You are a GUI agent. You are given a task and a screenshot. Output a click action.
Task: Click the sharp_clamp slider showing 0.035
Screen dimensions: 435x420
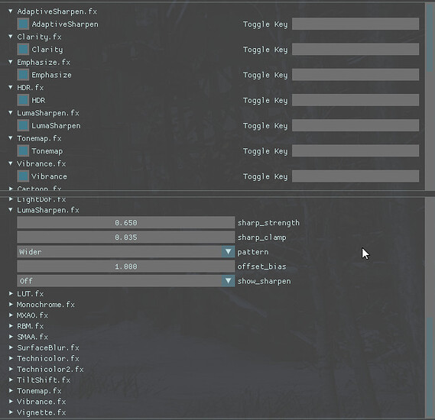[x=125, y=237]
